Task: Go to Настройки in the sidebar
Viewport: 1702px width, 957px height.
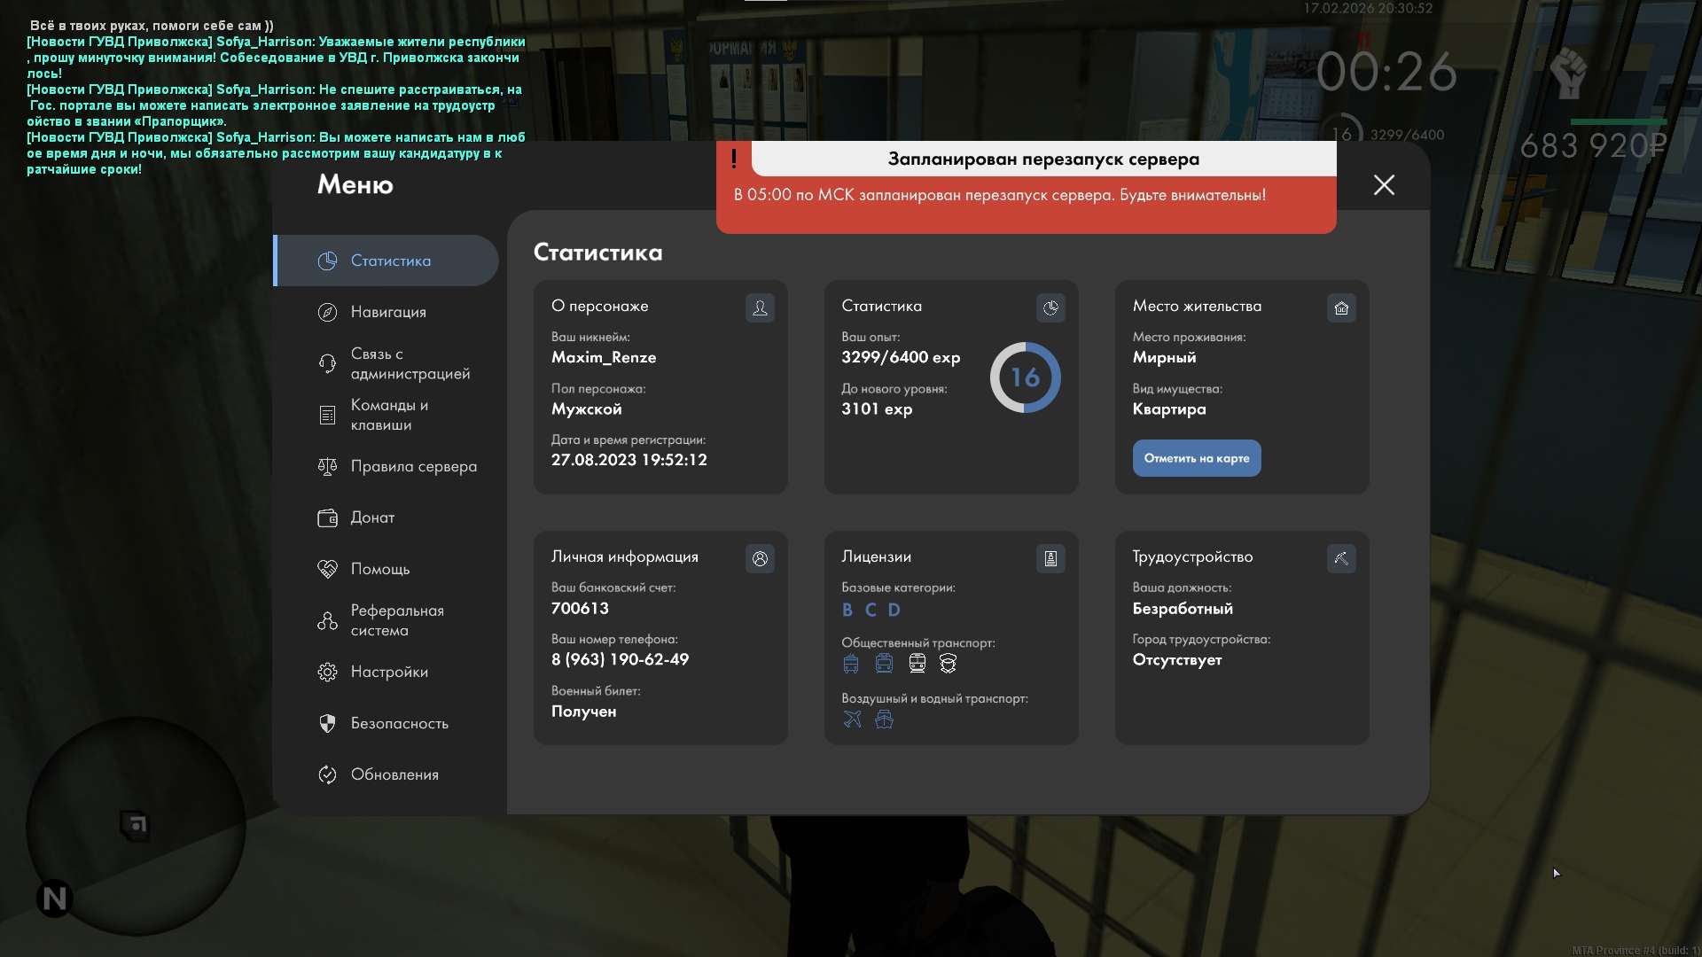Action: (x=389, y=672)
